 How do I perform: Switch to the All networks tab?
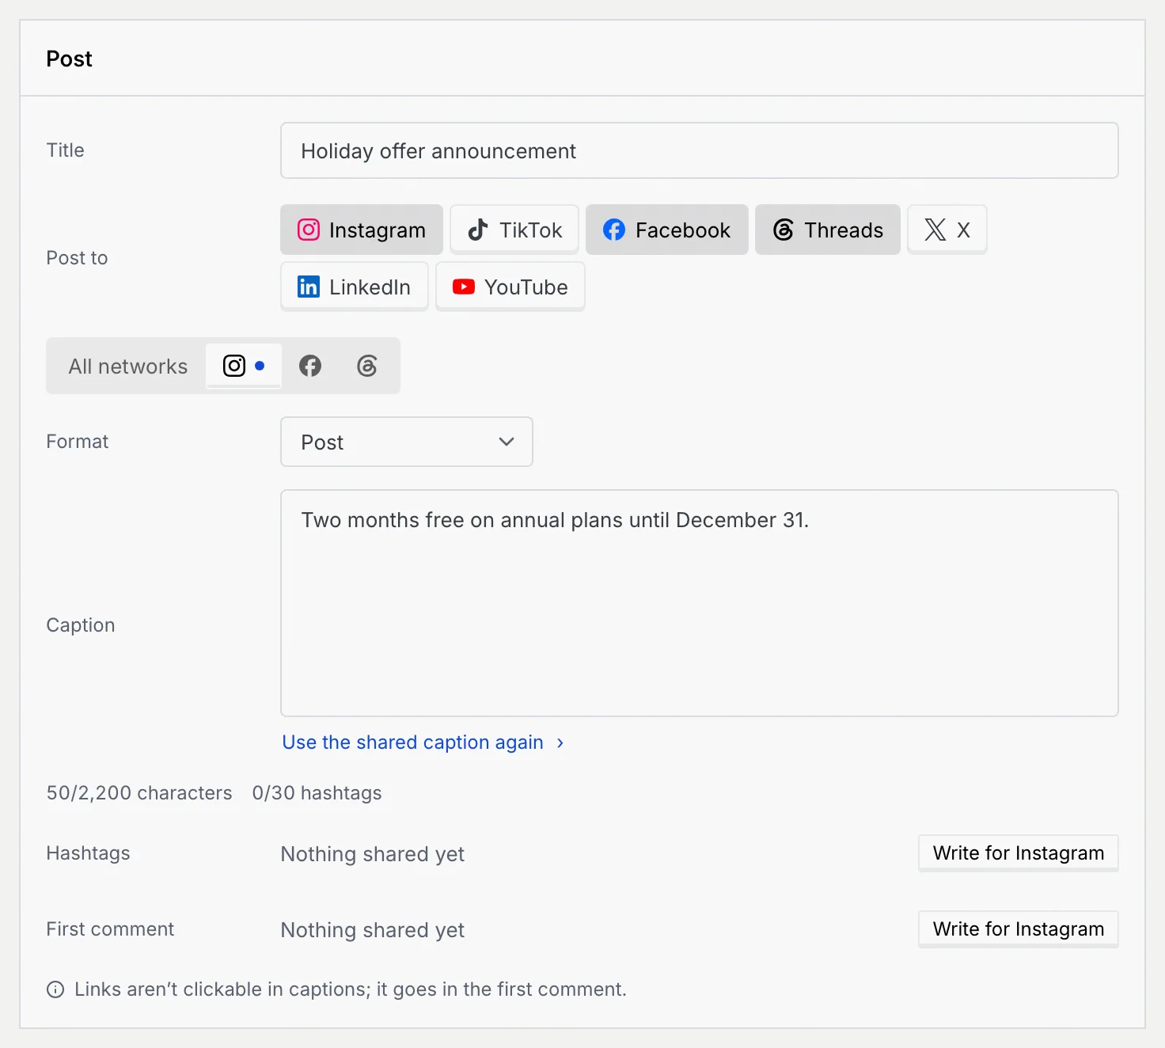(128, 366)
